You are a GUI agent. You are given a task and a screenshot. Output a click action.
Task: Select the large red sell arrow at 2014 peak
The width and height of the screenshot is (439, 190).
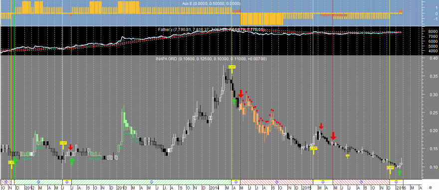point(241,94)
